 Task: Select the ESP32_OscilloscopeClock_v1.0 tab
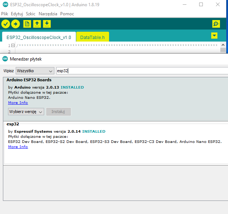pyautogui.click(x=39, y=37)
